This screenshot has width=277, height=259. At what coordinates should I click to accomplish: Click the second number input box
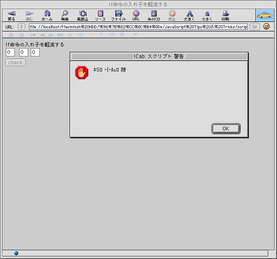coord(24,52)
